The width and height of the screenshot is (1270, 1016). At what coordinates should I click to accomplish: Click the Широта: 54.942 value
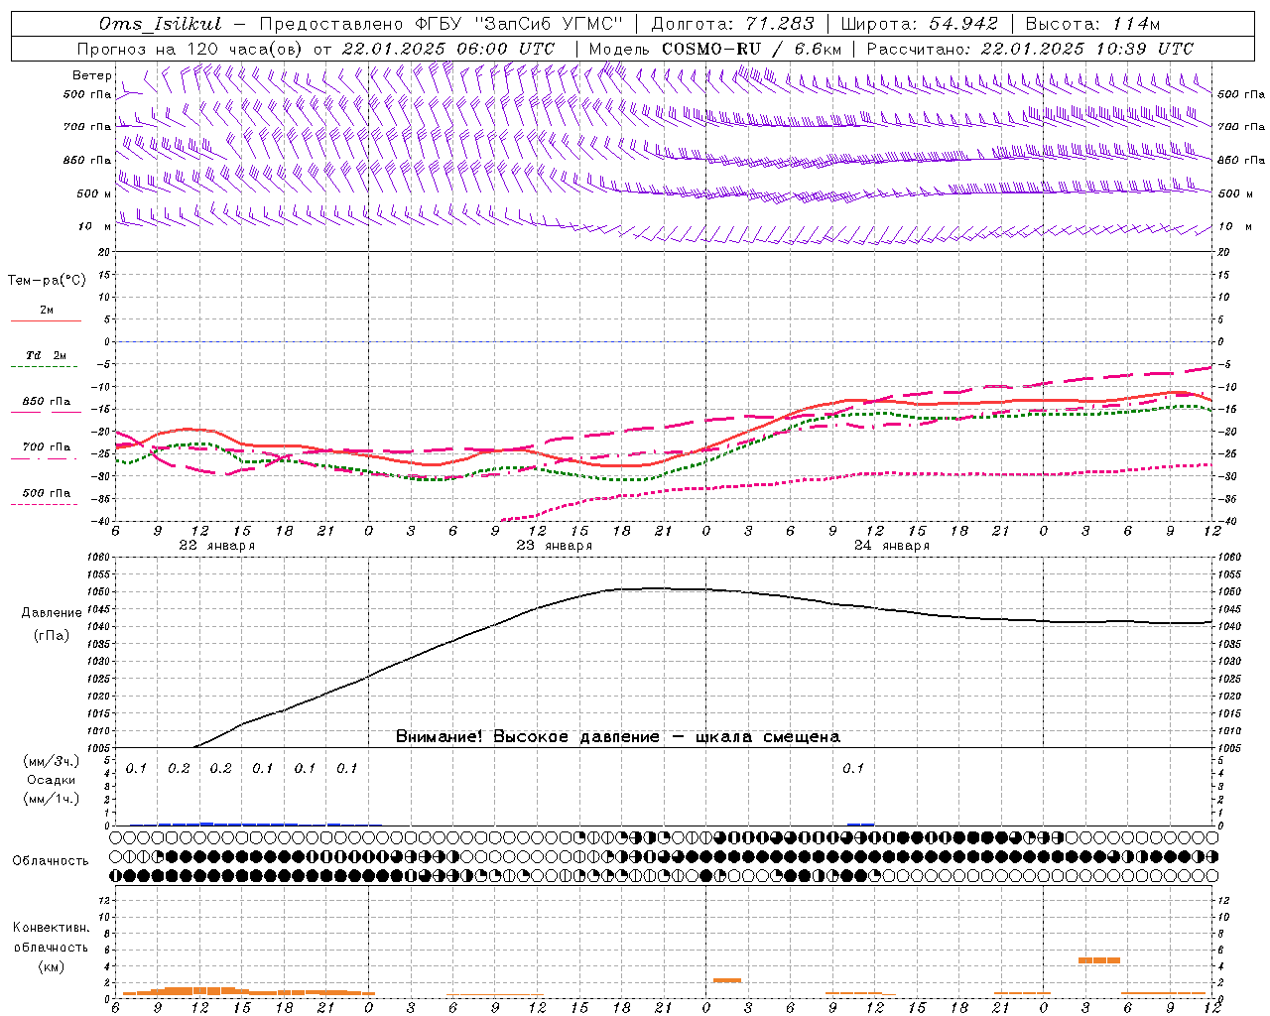pos(919,24)
